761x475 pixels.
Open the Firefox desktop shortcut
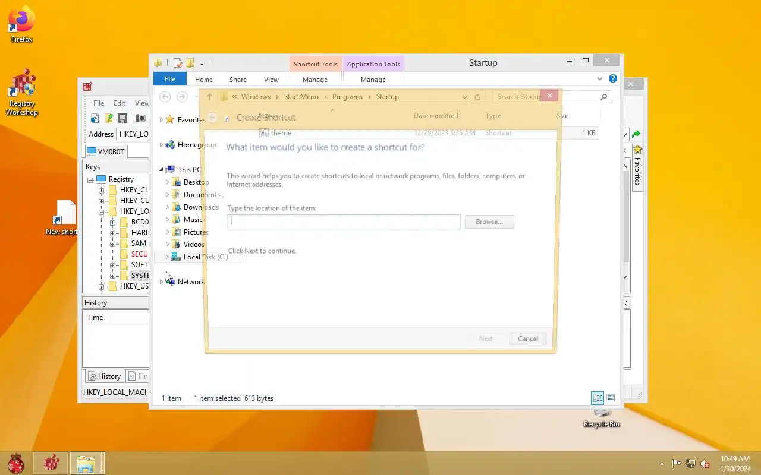(21, 24)
